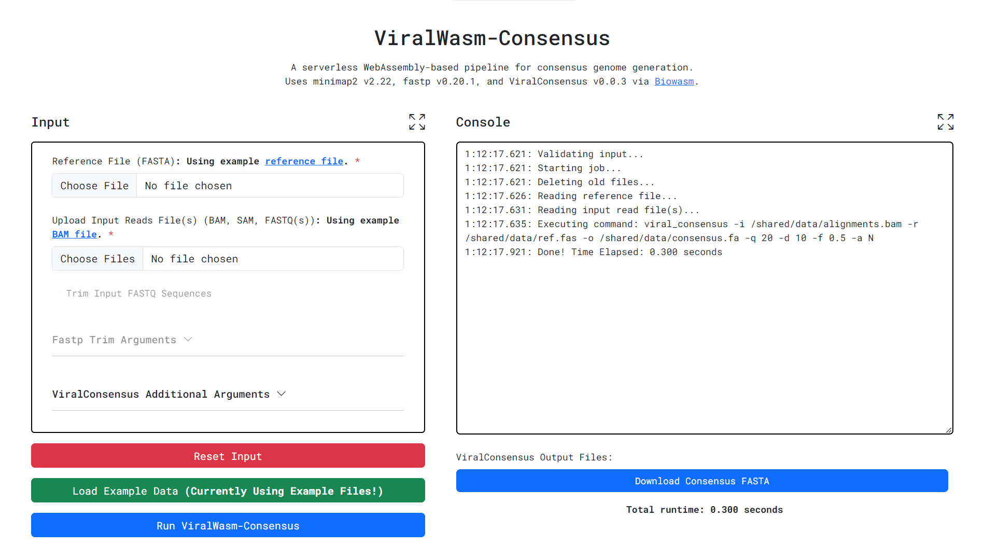The width and height of the screenshot is (984, 560).
Task: Click inside the Console log text area
Action: [704, 337]
